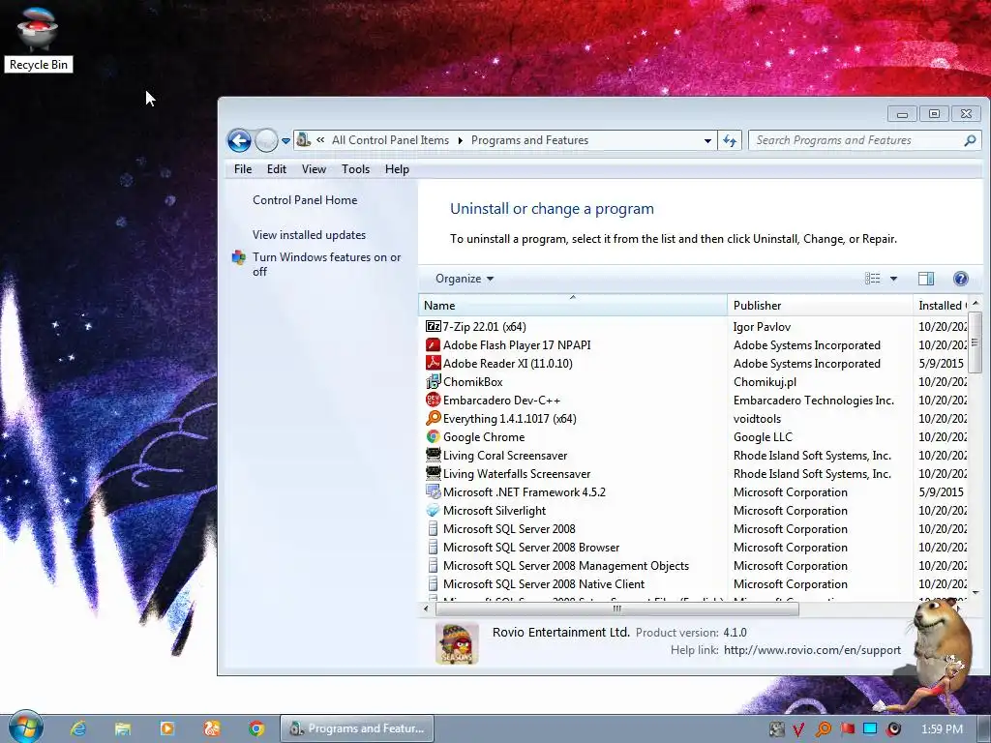Viewport: 991px width, 743px height.
Task: Refresh the Programs and Features list
Action: [730, 140]
